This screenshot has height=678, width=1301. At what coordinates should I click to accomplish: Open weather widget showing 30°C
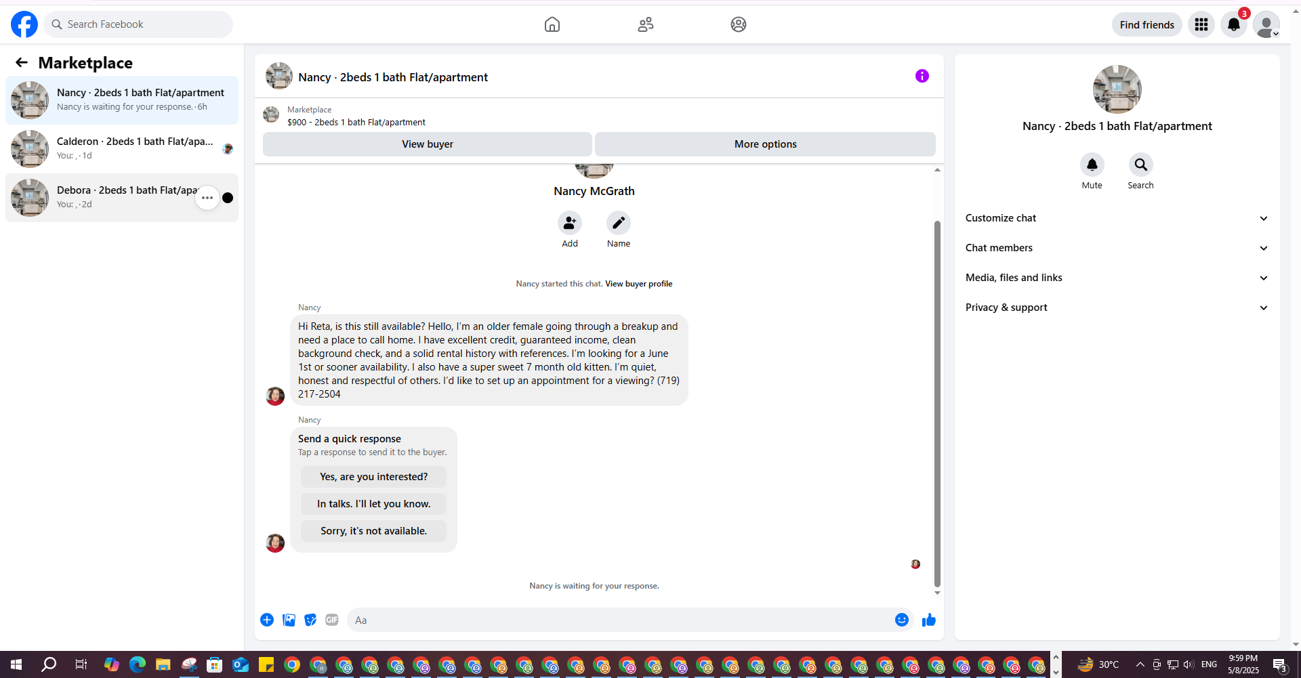click(1098, 664)
